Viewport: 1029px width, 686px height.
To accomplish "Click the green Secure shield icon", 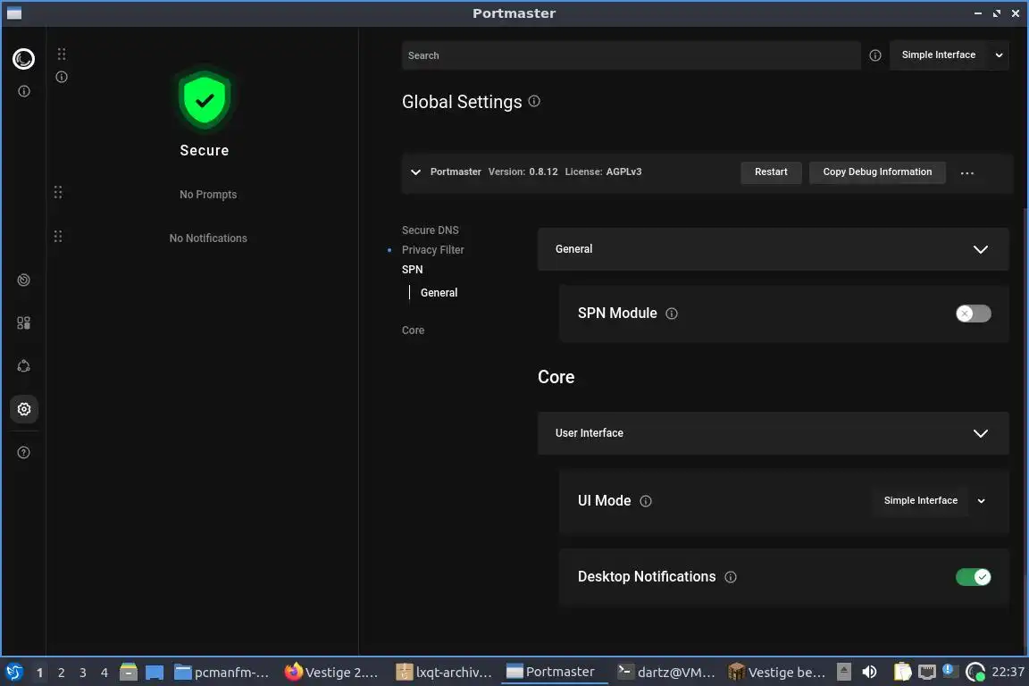I will pyautogui.click(x=205, y=100).
